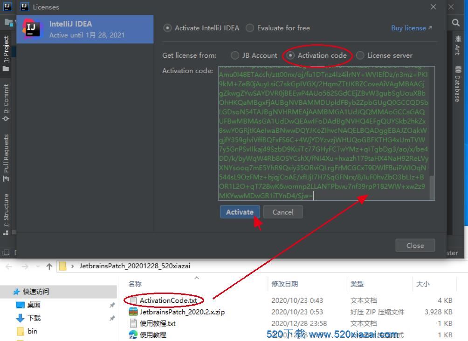
Task: Open the Database tool window tab
Action: coord(458,83)
